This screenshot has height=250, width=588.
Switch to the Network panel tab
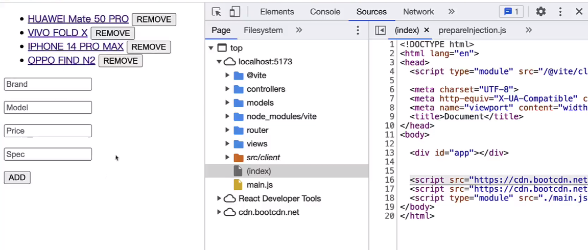pyautogui.click(x=418, y=12)
